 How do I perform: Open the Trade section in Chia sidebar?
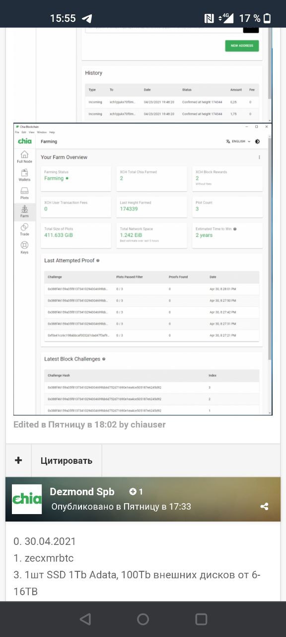pyautogui.click(x=24, y=230)
